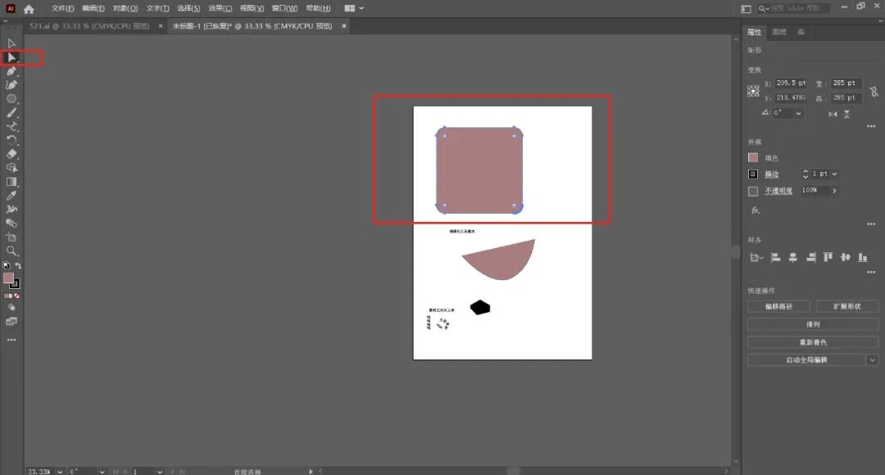Flip the object horizontally
This screenshot has width=885, height=475.
[x=833, y=114]
